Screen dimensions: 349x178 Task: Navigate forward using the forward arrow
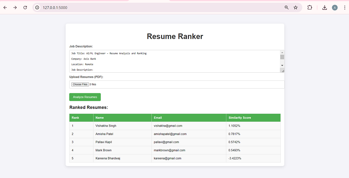coord(15,8)
